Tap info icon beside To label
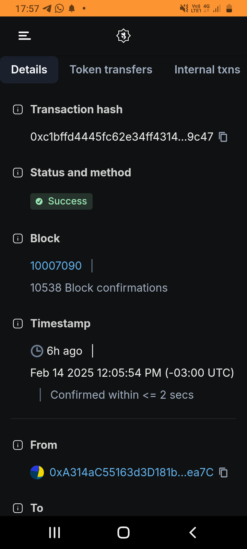The width and height of the screenshot is (247, 549). 18,508
